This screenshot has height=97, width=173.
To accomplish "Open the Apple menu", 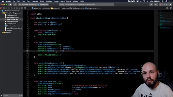I will click(3, 1).
